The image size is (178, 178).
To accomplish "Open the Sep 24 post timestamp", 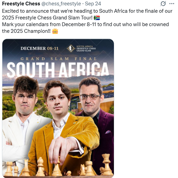I will tap(93, 4).
